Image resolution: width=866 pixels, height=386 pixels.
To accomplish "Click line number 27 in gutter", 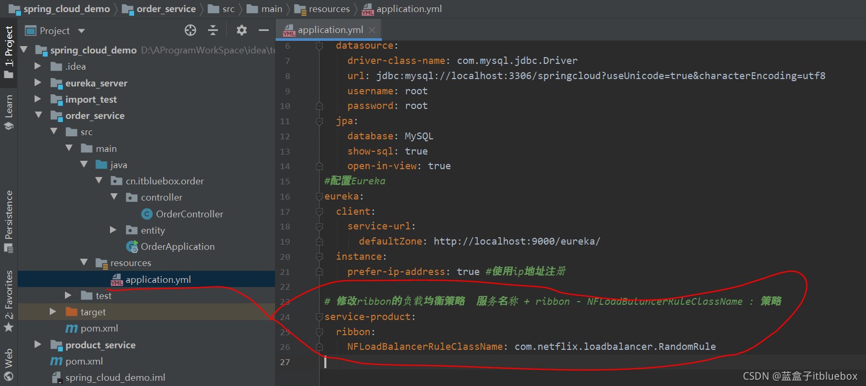I will click(x=285, y=362).
